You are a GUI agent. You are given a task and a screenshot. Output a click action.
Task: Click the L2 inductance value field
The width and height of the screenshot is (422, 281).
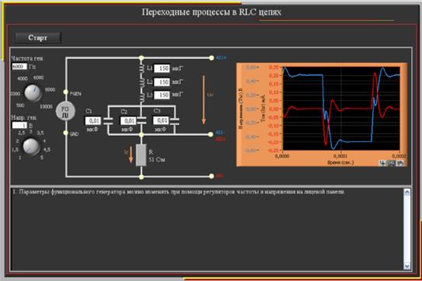pos(162,82)
